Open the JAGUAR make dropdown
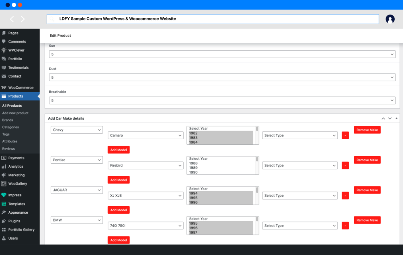403x255 pixels. click(77, 190)
